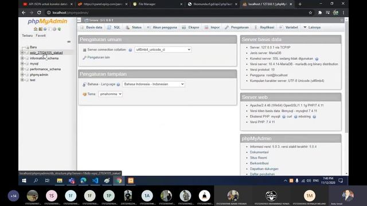Viewport: 367px width, 206px height.
Task: Open the Ekspor tab
Action: [x=191, y=27]
